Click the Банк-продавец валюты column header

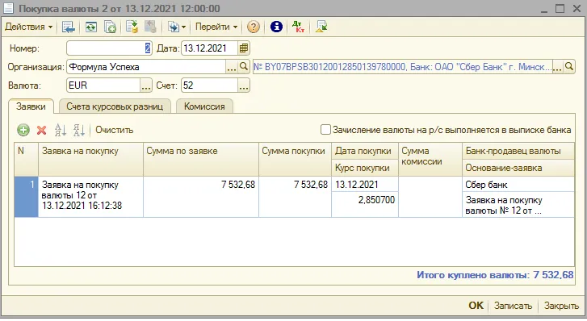[518, 151]
